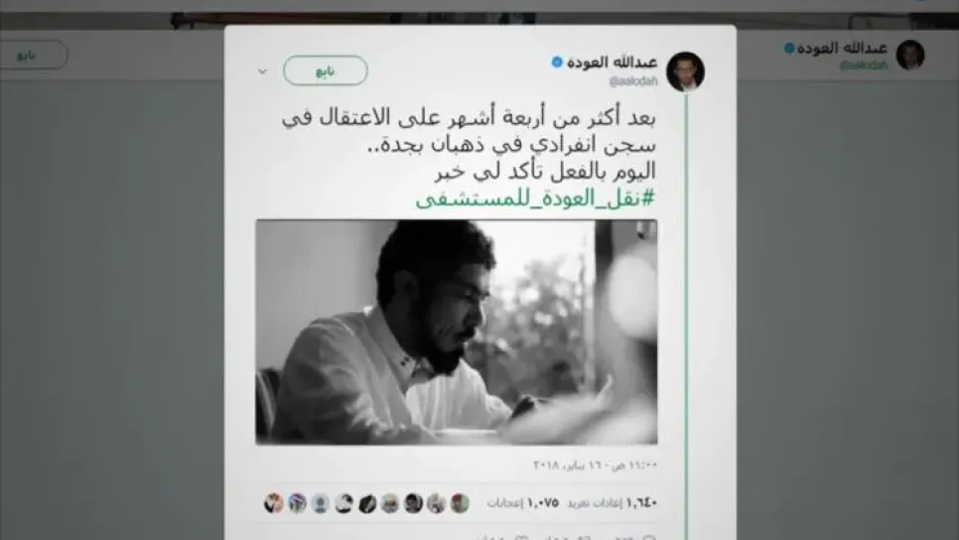Open the background عبدالله العودة profile name
The image size is (959, 540).
tap(842, 48)
